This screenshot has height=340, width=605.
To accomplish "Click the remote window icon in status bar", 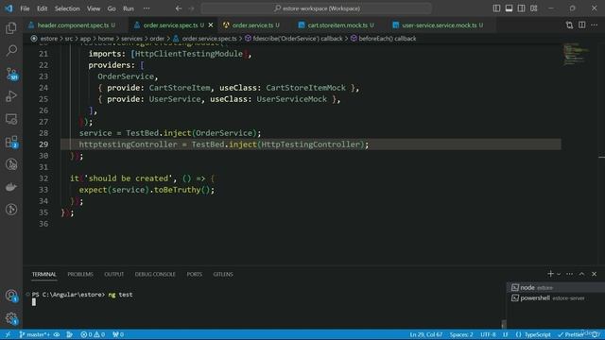I will coord(8,334).
